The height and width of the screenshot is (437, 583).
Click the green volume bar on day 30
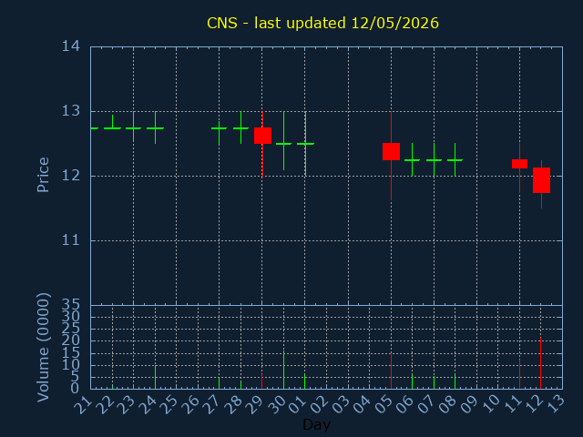283,370
